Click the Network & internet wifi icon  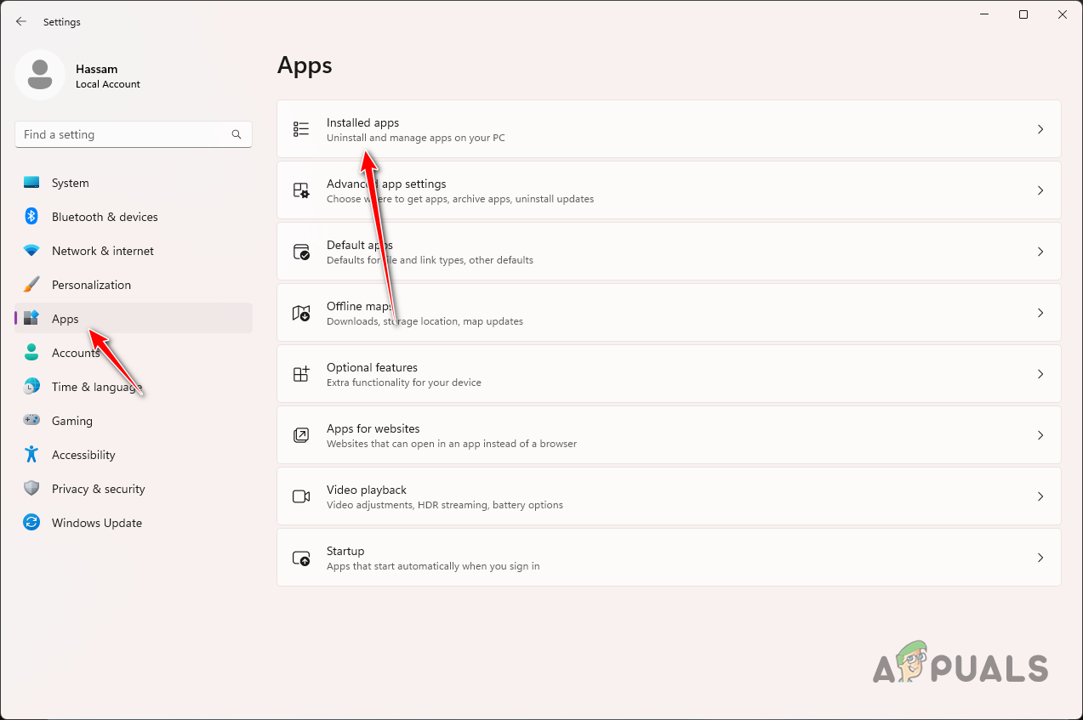coord(31,251)
